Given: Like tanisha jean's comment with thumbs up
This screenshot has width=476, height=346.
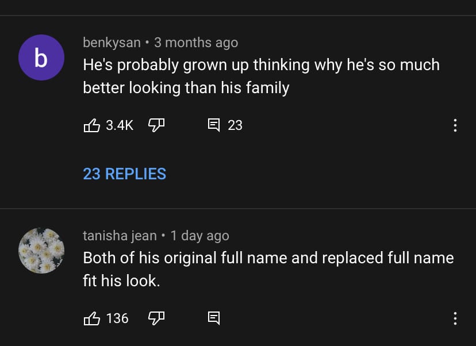Looking at the screenshot, I should tap(92, 318).
